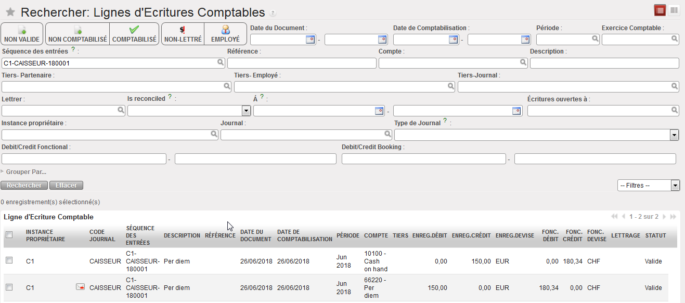This screenshot has height=303, width=685.
Task: Expand the Grouper Par section
Action: [x=24, y=172]
